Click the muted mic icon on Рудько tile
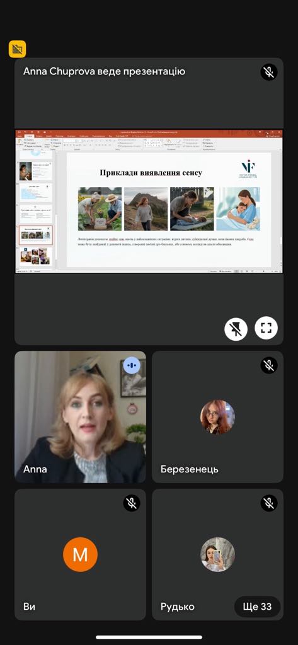Screen dimensions: 298x645 tap(269, 503)
